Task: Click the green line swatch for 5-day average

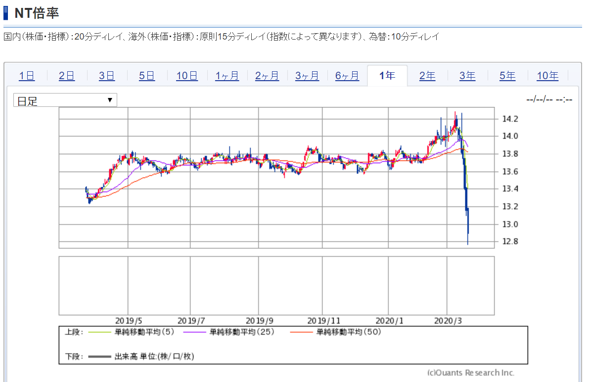Action: (x=100, y=333)
